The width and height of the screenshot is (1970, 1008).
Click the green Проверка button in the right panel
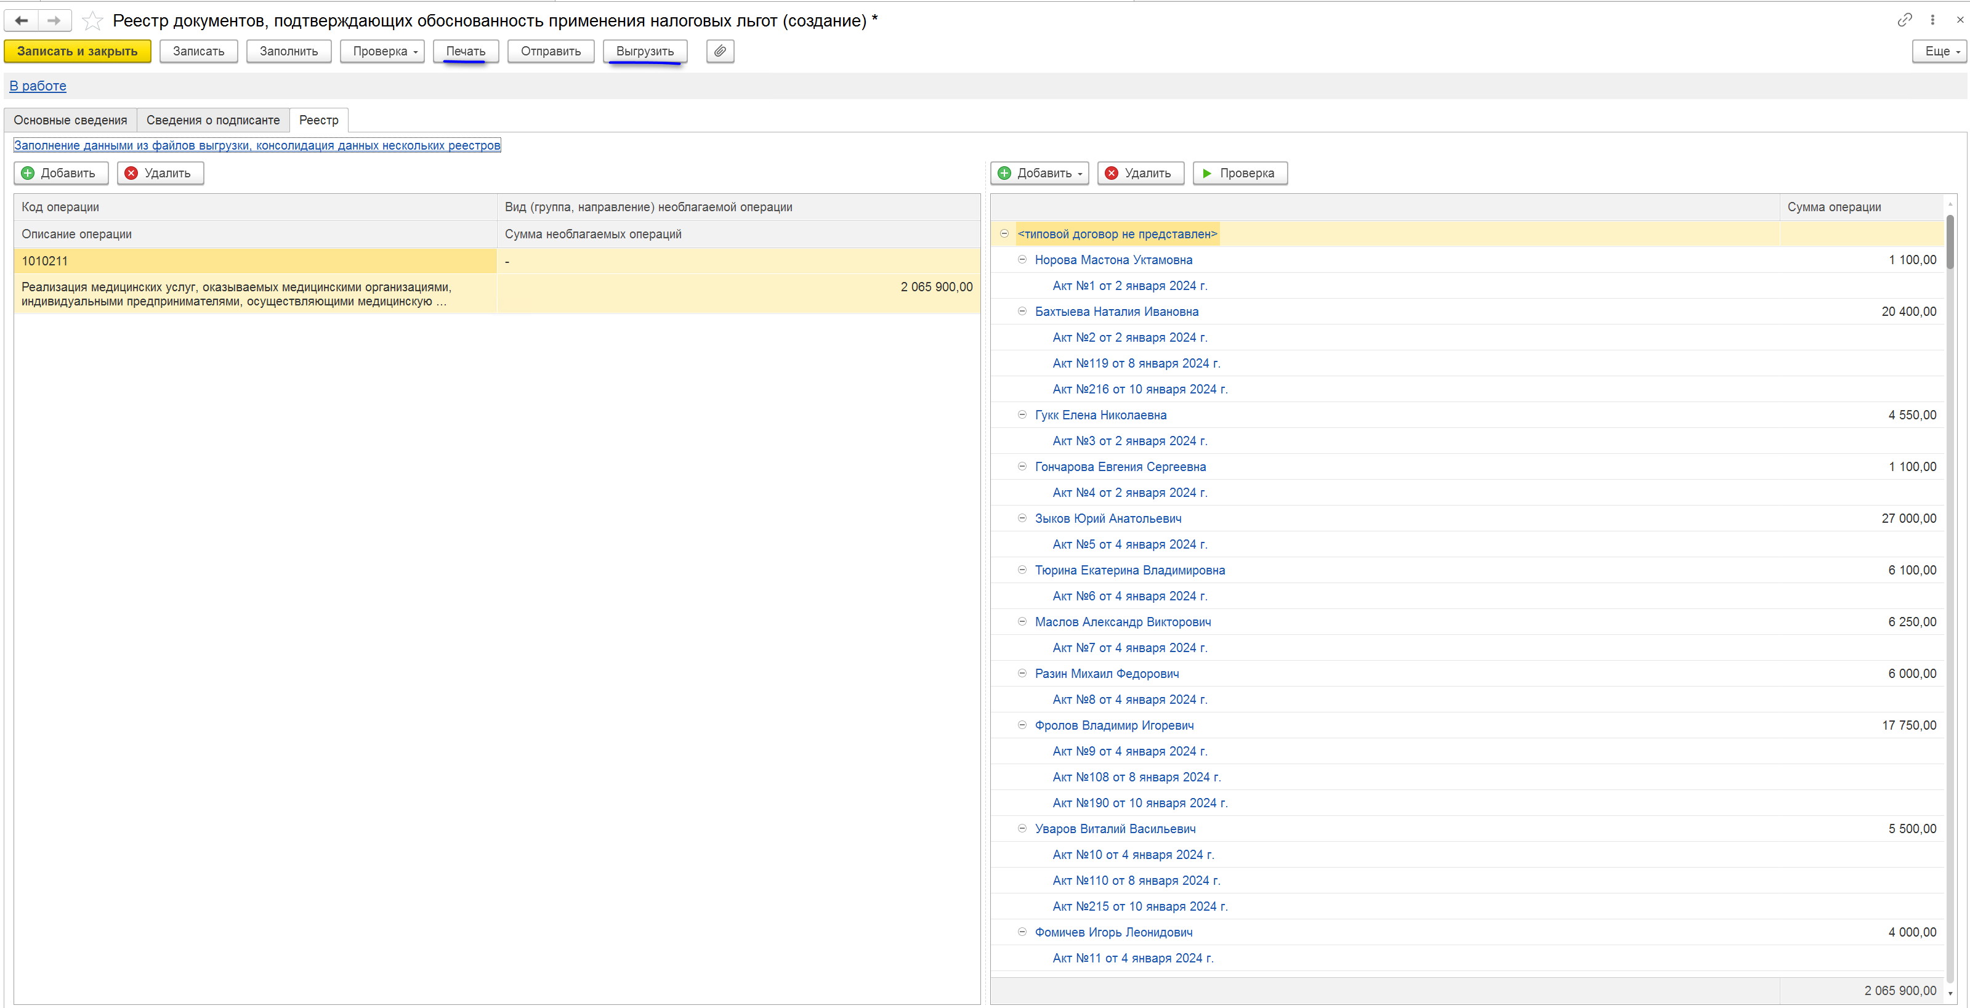(1239, 173)
